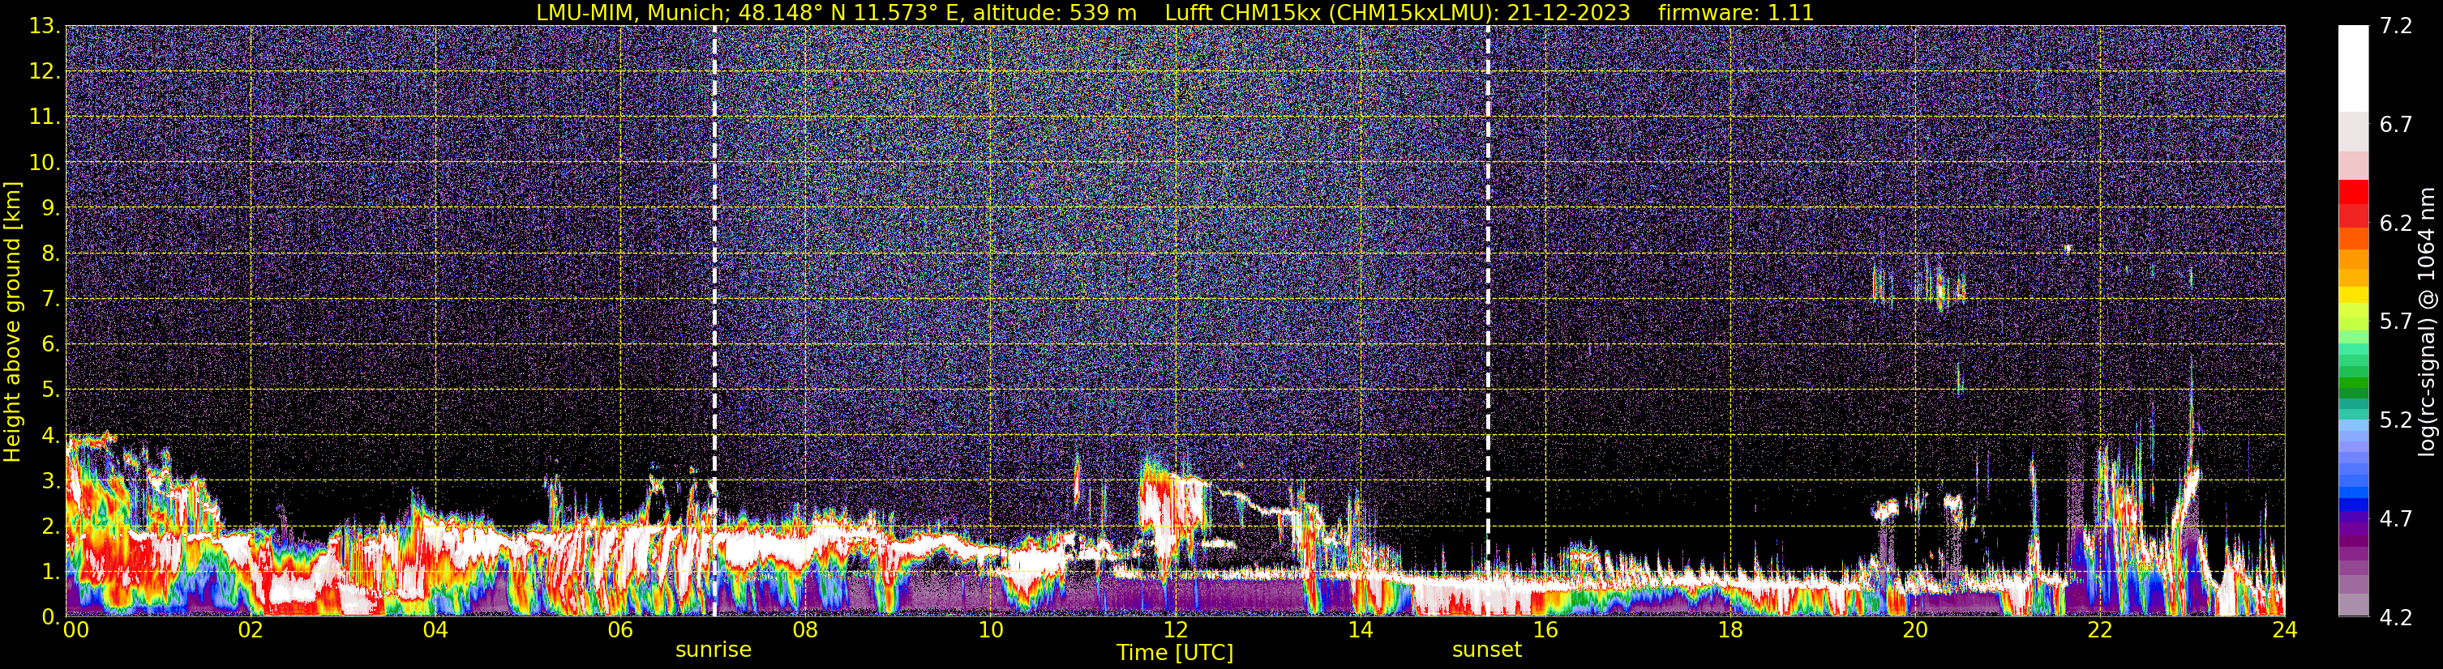Screen dimensions: 2443x669
Task: Click the '08' tick on the time axis
Action: point(805,630)
